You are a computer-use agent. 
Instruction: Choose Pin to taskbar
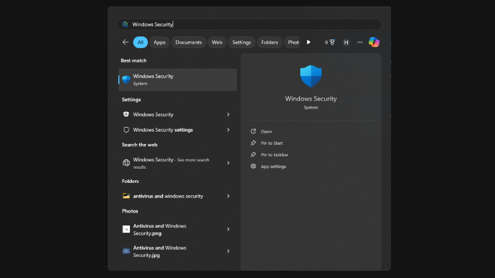274,155
